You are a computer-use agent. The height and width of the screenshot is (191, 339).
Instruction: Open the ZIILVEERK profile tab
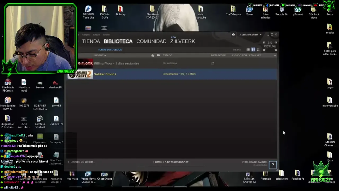coord(182,41)
